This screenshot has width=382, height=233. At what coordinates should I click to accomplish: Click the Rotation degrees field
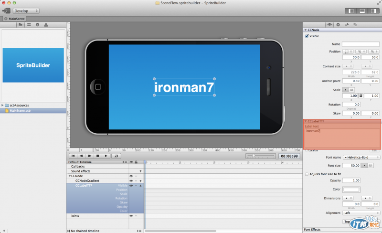[351, 104]
